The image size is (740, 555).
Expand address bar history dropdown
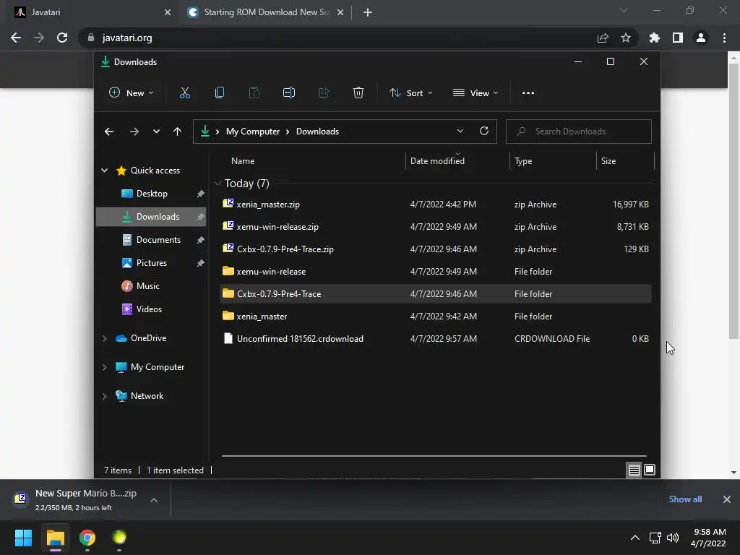(460, 132)
